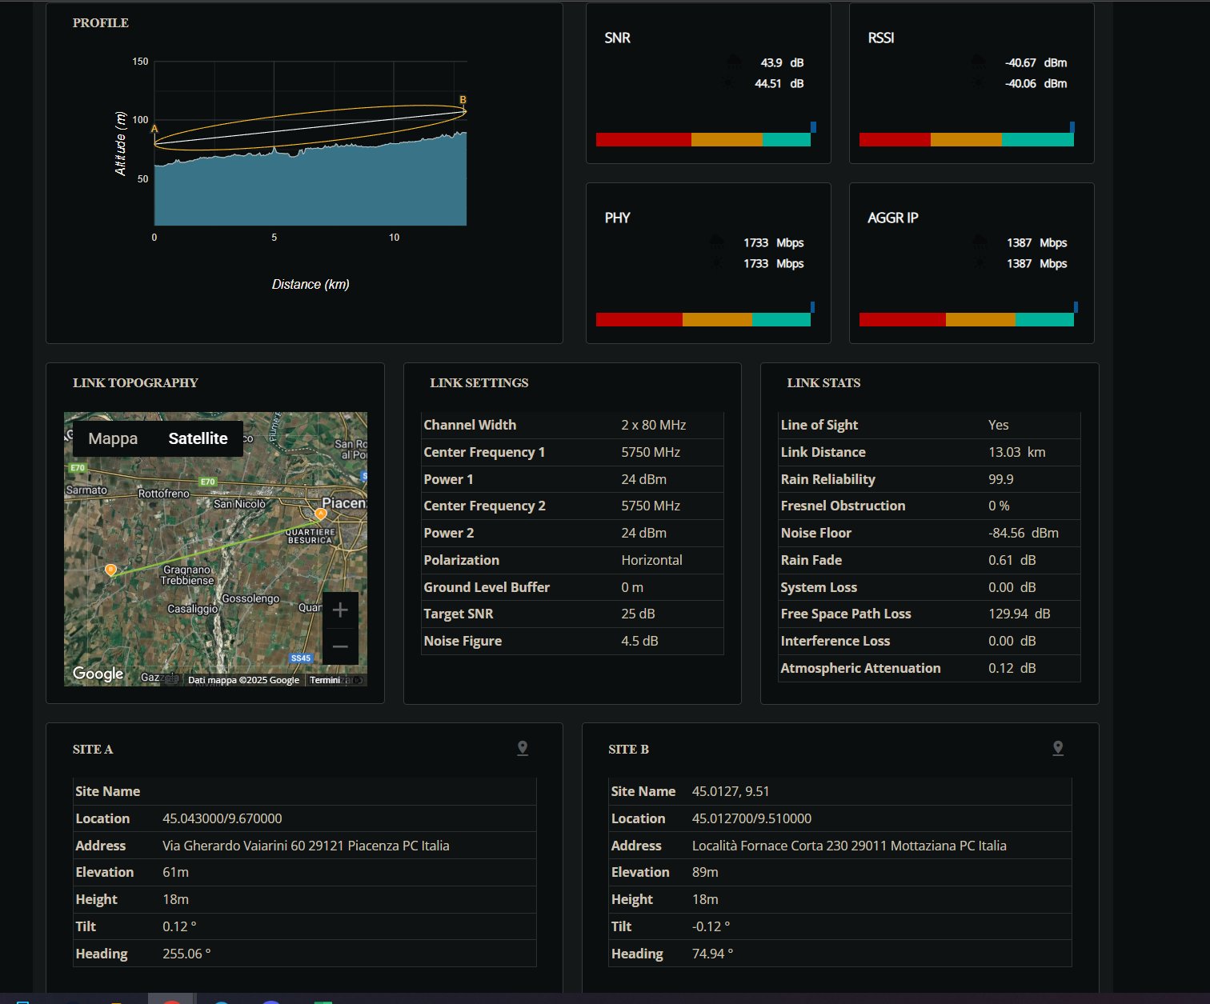This screenshot has height=1004, width=1210.
Task: Click the Site A location pin icon
Action: [x=523, y=748]
